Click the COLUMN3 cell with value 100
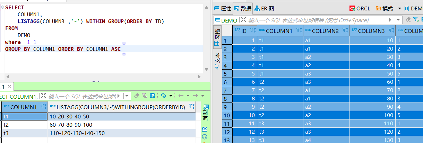This screenshot has width=423, height=143. (372, 115)
